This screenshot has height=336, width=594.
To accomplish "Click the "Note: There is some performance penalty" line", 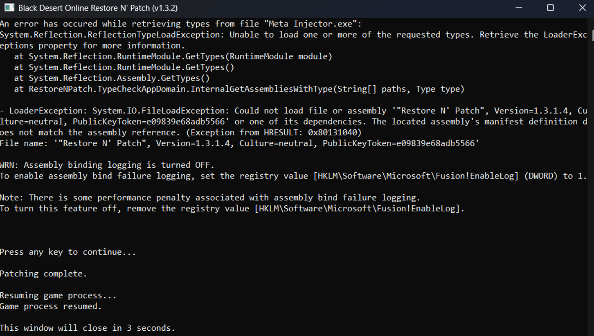I will pyautogui.click(x=210, y=198).
